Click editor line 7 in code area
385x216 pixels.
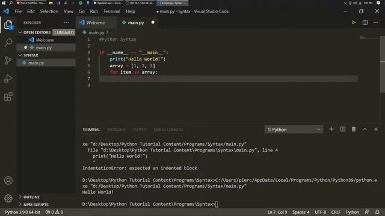(229, 79)
